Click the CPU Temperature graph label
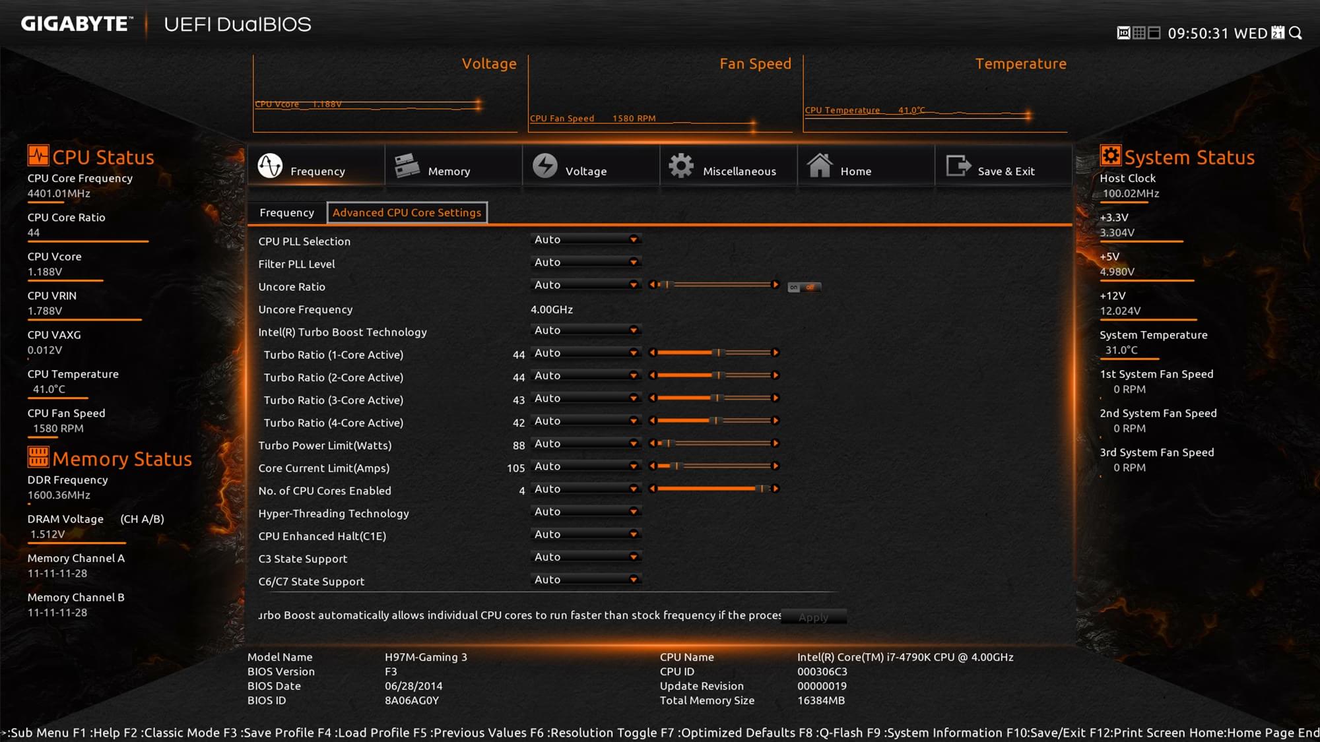This screenshot has width=1320, height=742. [842, 110]
